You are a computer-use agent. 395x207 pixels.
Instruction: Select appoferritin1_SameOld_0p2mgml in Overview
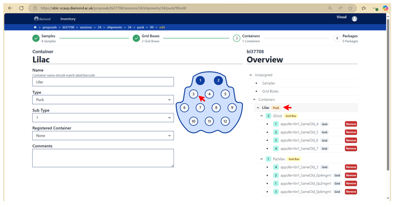306,183
